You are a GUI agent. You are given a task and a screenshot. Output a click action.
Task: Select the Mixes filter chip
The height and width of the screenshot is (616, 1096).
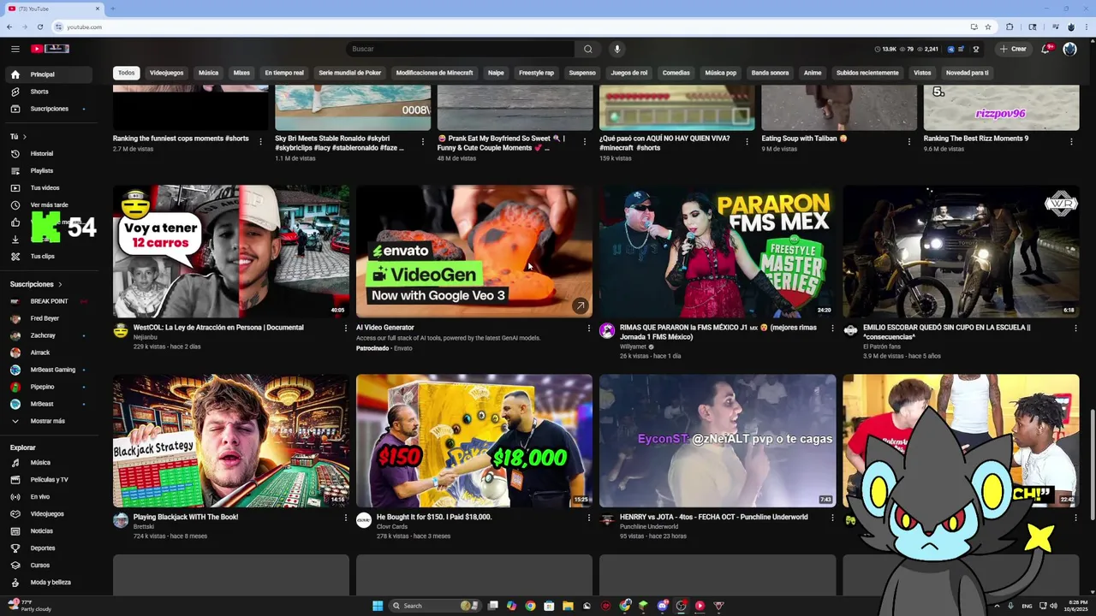[x=241, y=73]
